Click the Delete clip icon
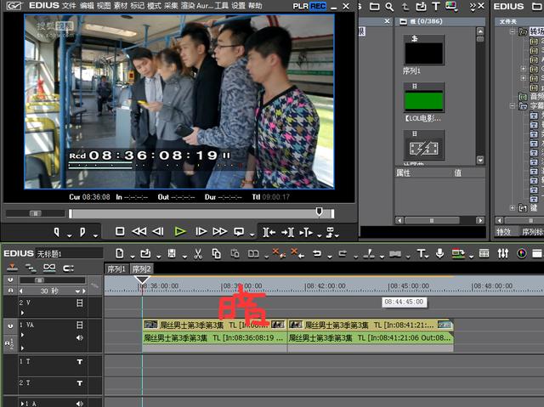The height and width of the screenshot is (407, 544). [297, 252]
